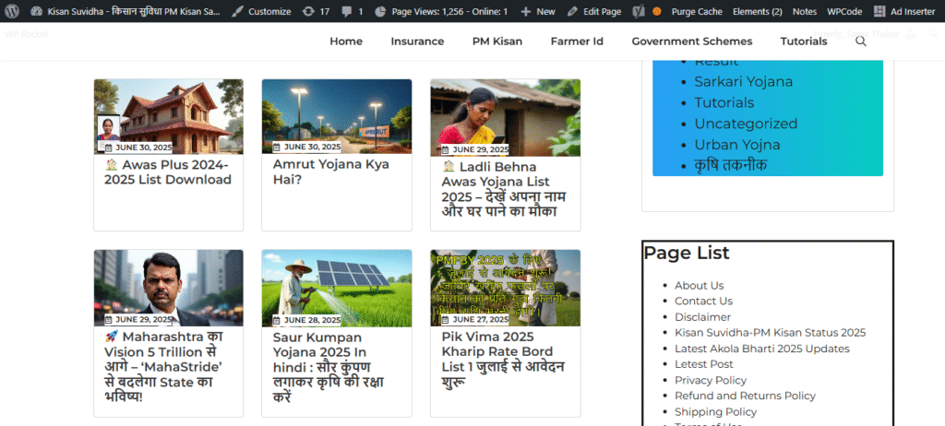945x426 pixels.
Task: Click the Amrut Yojana card's June 30 date
Action: tap(306, 147)
